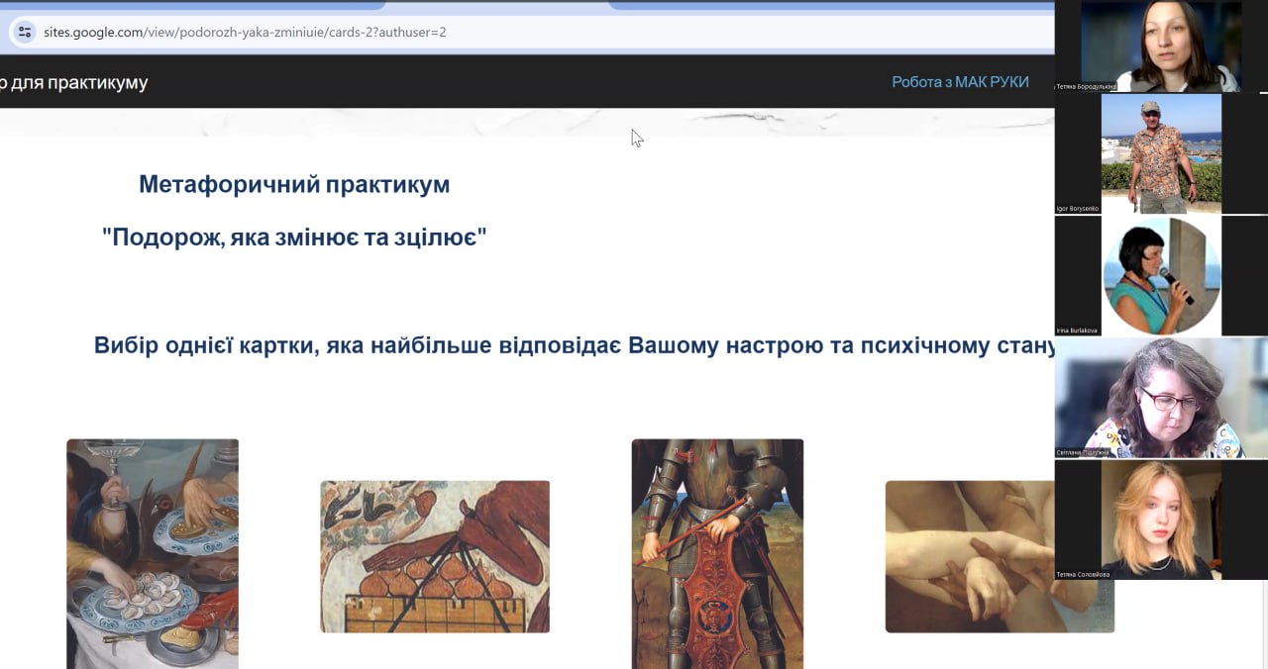Click the 'Irina Burlakova' name caption
The width and height of the screenshot is (1268, 669).
click(x=1078, y=330)
